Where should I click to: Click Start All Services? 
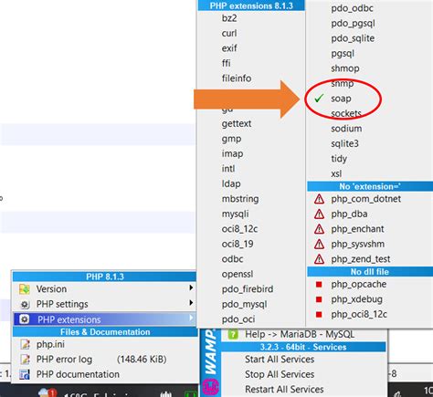pos(280,360)
